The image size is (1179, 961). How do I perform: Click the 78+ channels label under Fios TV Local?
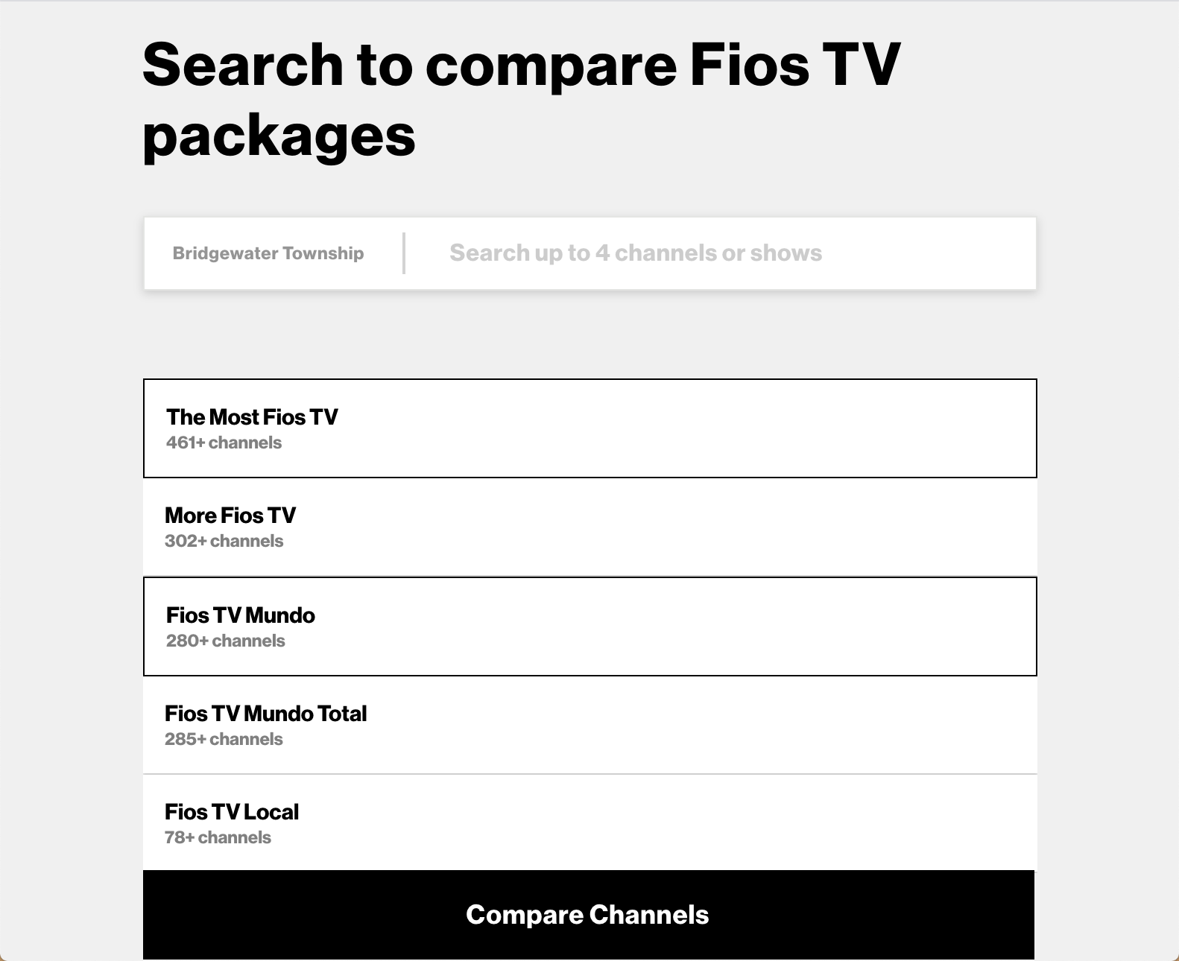[218, 837]
